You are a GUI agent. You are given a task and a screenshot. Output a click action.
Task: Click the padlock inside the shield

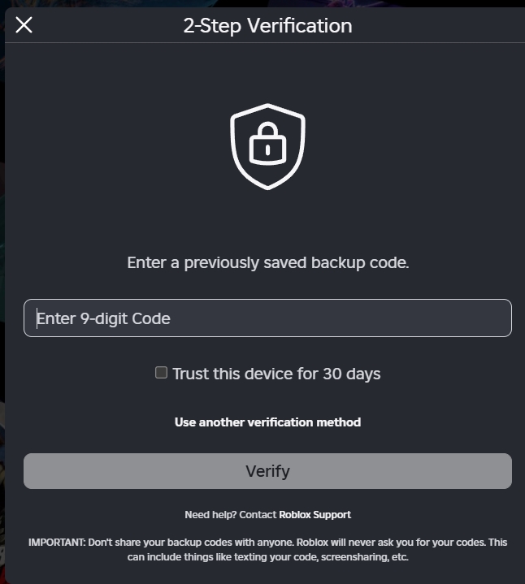267,146
